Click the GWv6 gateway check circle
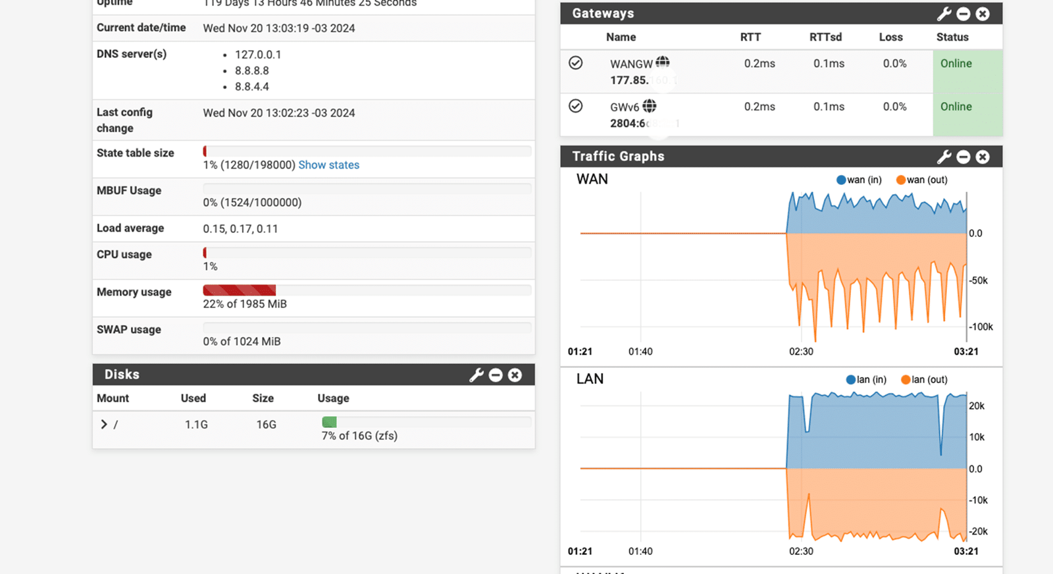1053x574 pixels. pos(575,106)
